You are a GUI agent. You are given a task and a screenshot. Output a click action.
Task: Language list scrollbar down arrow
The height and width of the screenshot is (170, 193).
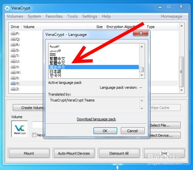pos(142,75)
